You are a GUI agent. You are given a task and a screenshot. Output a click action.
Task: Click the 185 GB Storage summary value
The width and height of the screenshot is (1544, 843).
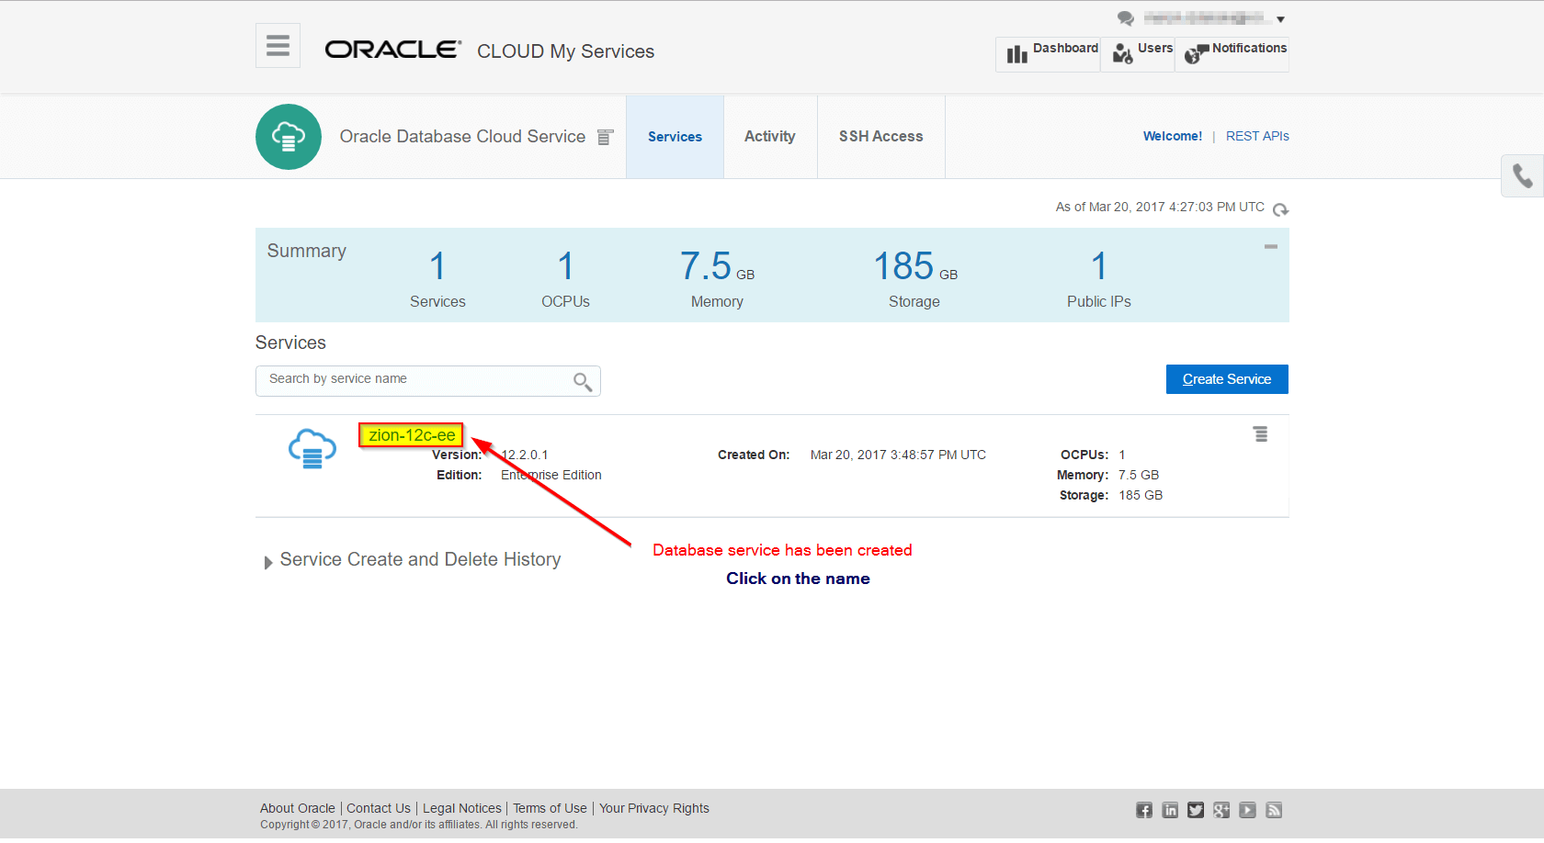915,266
